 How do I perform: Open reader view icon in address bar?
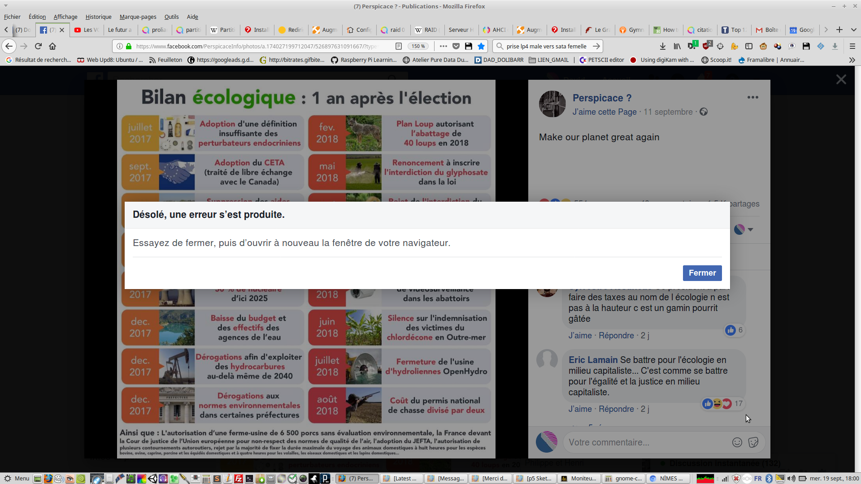[x=399, y=46]
